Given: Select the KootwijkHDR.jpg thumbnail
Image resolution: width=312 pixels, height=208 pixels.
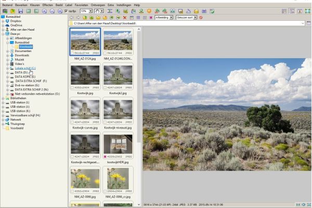Looking at the screenshot, I should pos(118,146).
